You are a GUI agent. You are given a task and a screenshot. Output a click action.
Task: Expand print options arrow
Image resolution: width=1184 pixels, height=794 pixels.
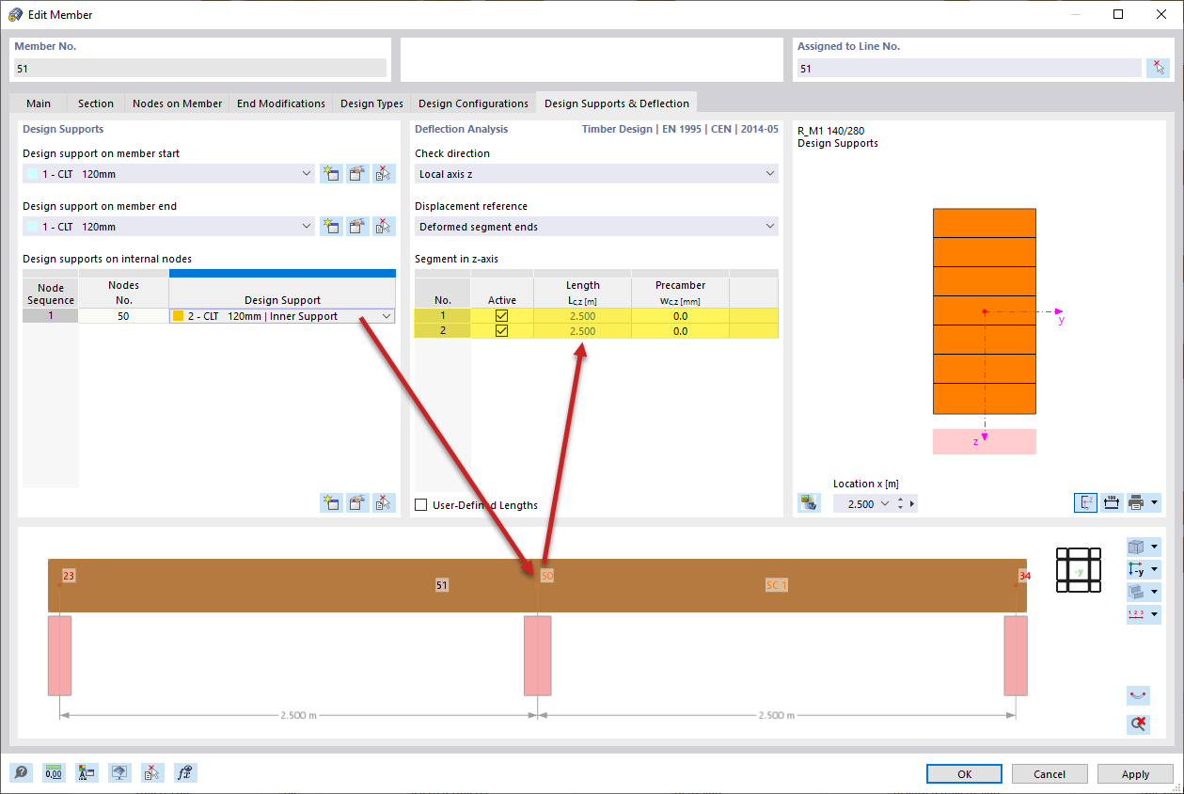point(1154,502)
